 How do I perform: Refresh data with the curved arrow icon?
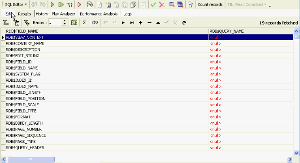pos(184,23)
